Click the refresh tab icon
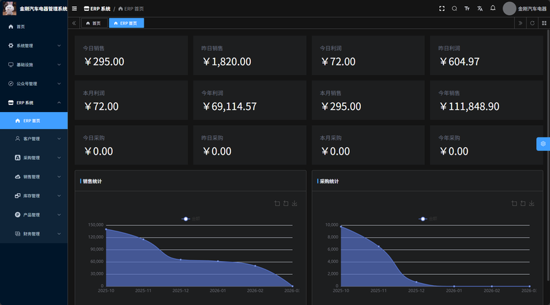Screen dimensions: 550x305 click(x=532, y=23)
